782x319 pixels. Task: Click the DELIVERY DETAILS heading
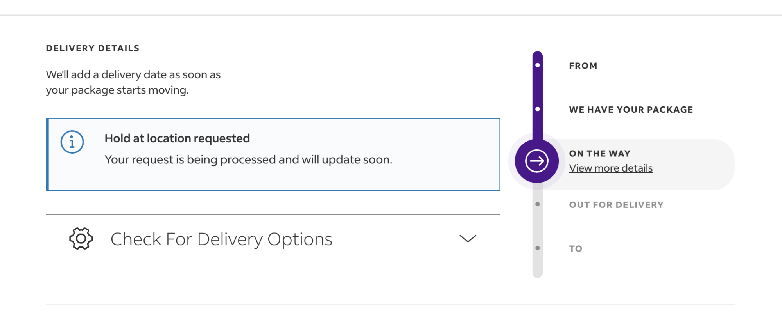[93, 48]
